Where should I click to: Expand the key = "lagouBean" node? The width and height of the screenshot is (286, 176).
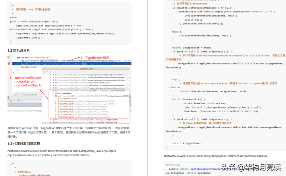click(x=53, y=93)
